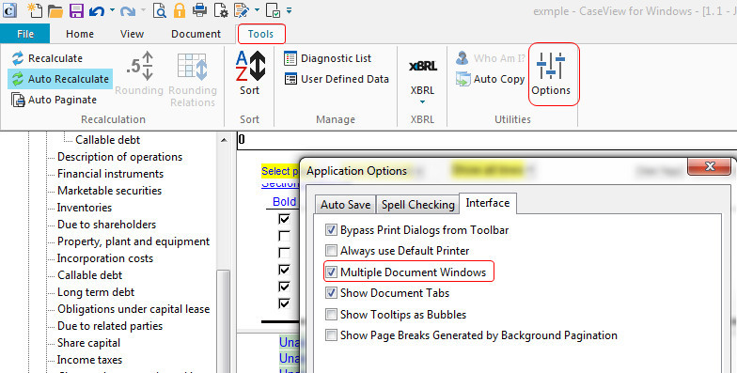Click Who Am I? in Utilities
737x373 pixels.
(x=490, y=58)
